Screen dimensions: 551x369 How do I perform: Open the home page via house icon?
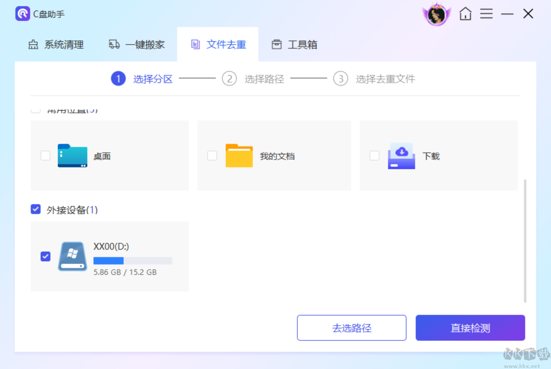click(465, 14)
